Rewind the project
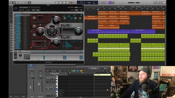Viewport: 175px width, 98px height. [57, 3]
